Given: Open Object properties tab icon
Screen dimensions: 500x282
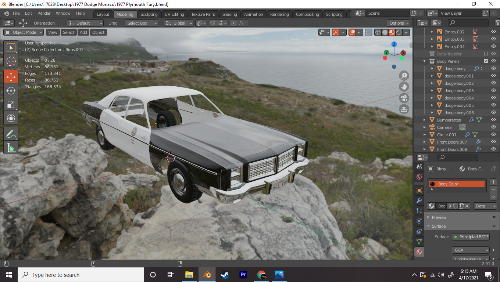Looking at the screenshot, I should pos(419,190).
